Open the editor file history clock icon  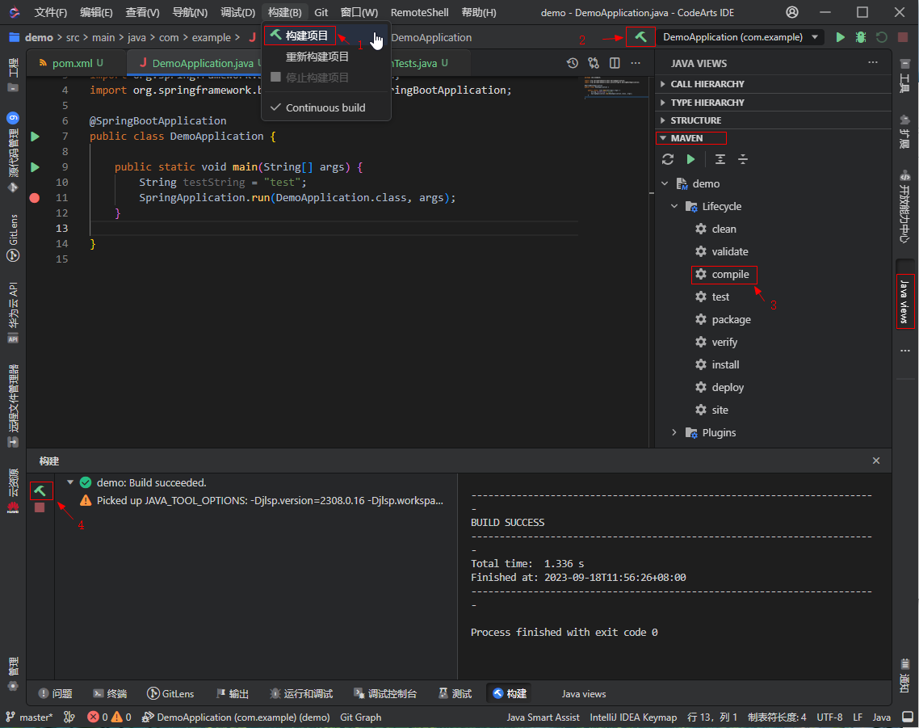click(573, 63)
